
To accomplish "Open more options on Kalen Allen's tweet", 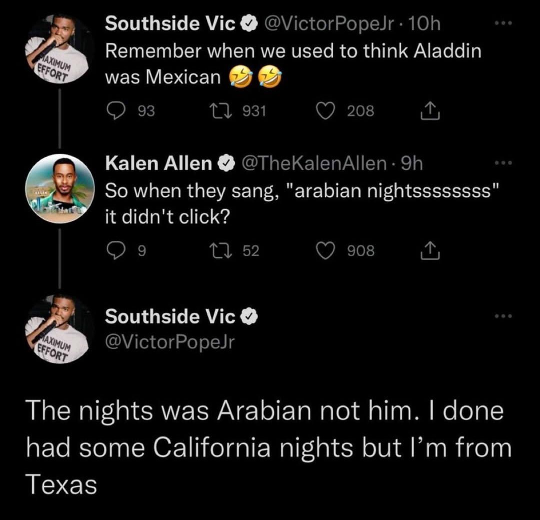I will [504, 164].
